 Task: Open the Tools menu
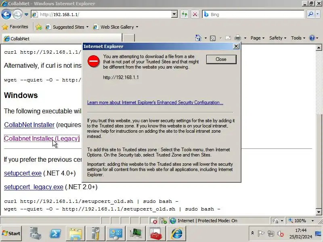pos(298,38)
